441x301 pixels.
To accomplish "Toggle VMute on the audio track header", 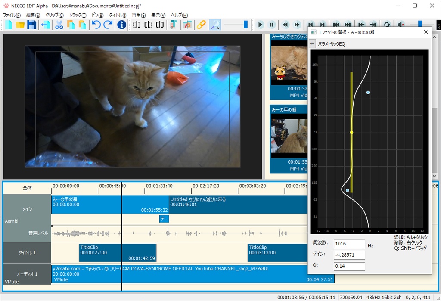I will tap(12, 282).
